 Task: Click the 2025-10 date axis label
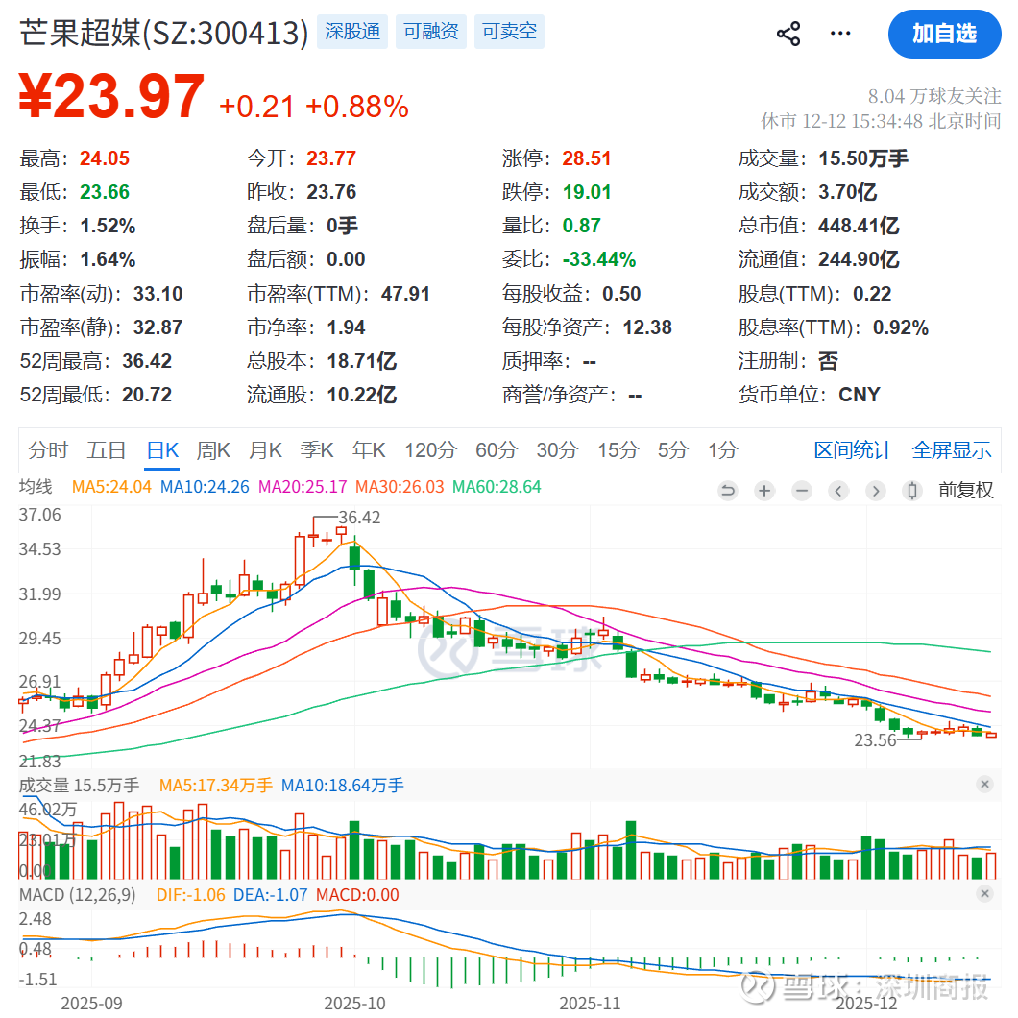click(x=354, y=1003)
